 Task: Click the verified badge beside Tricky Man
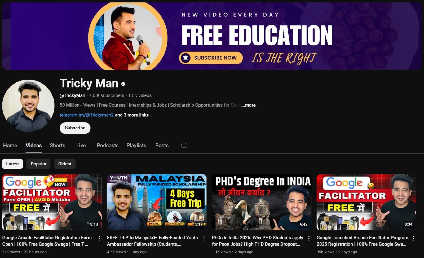click(x=123, y=84)
